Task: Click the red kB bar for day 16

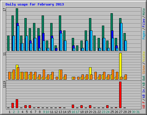Action: [73, 106]
